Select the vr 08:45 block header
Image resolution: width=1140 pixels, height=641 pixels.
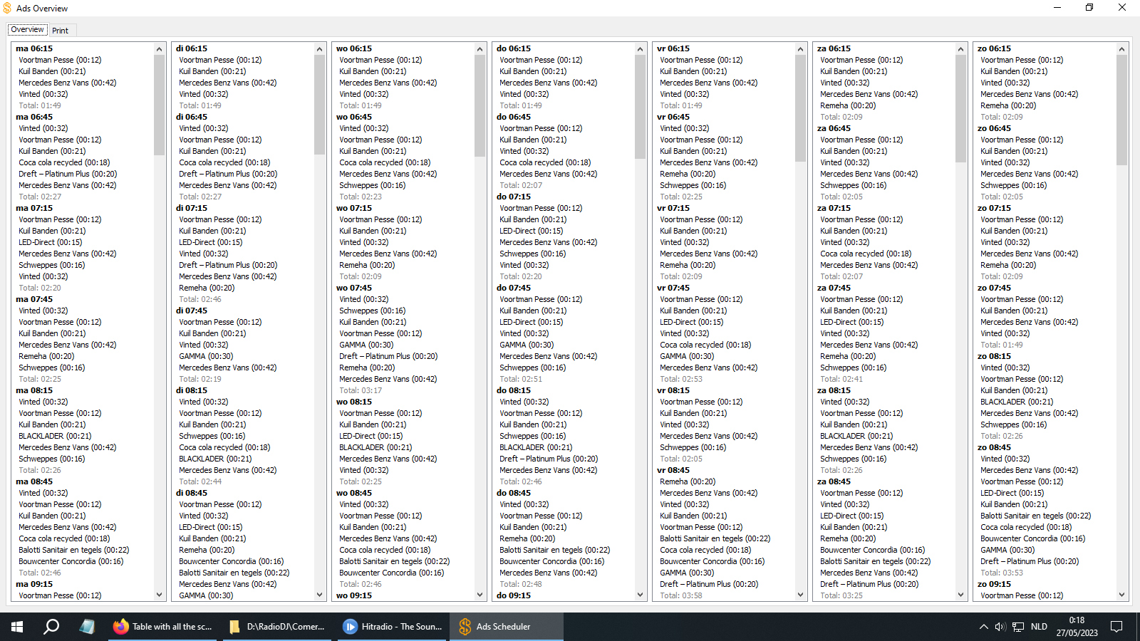(x=673, y=470)
